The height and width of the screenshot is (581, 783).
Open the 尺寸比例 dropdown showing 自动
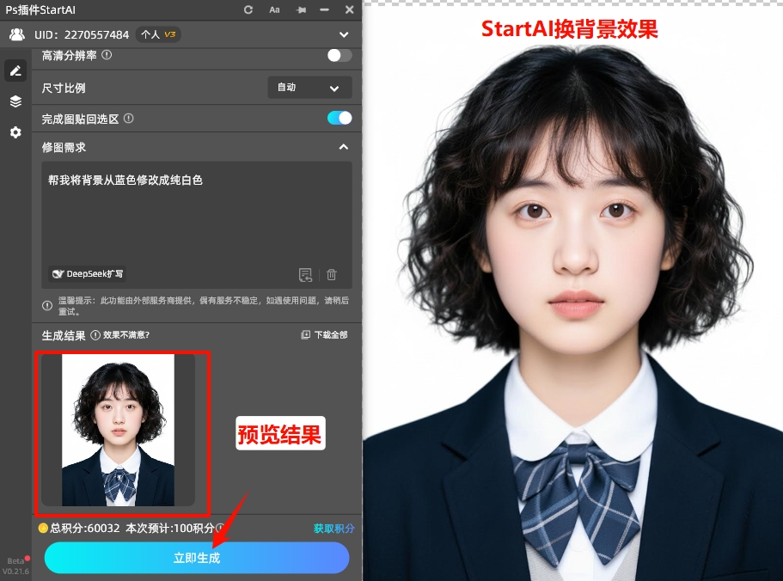309,88
